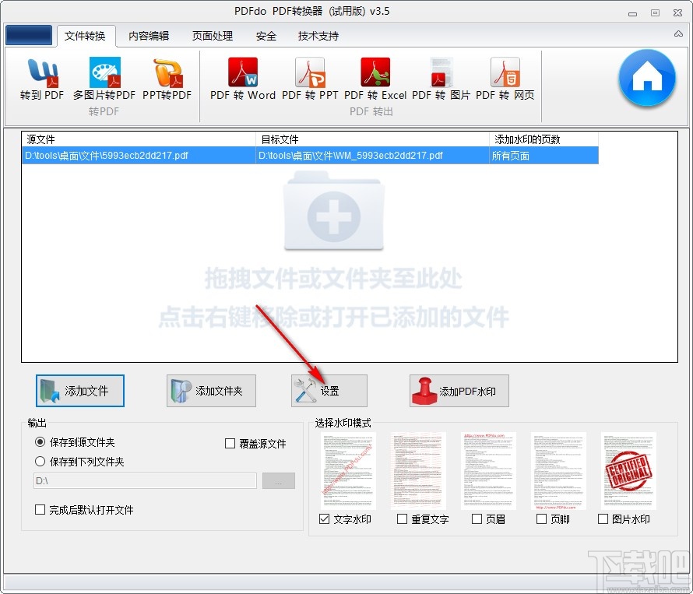Open the 技术支持 tab
This screenshot has height=594, width=693.
point(318,36)
